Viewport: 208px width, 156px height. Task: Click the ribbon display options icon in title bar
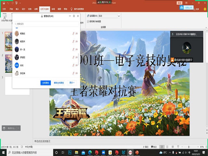pyautogui.click(x=186, y=3)
